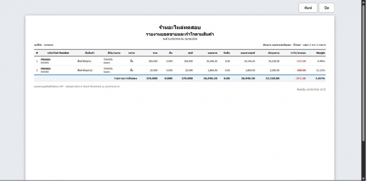The width and height of the screenshot is (367, 181).
Task: Click the margin value -0.49%
Action: coord(321,61)
